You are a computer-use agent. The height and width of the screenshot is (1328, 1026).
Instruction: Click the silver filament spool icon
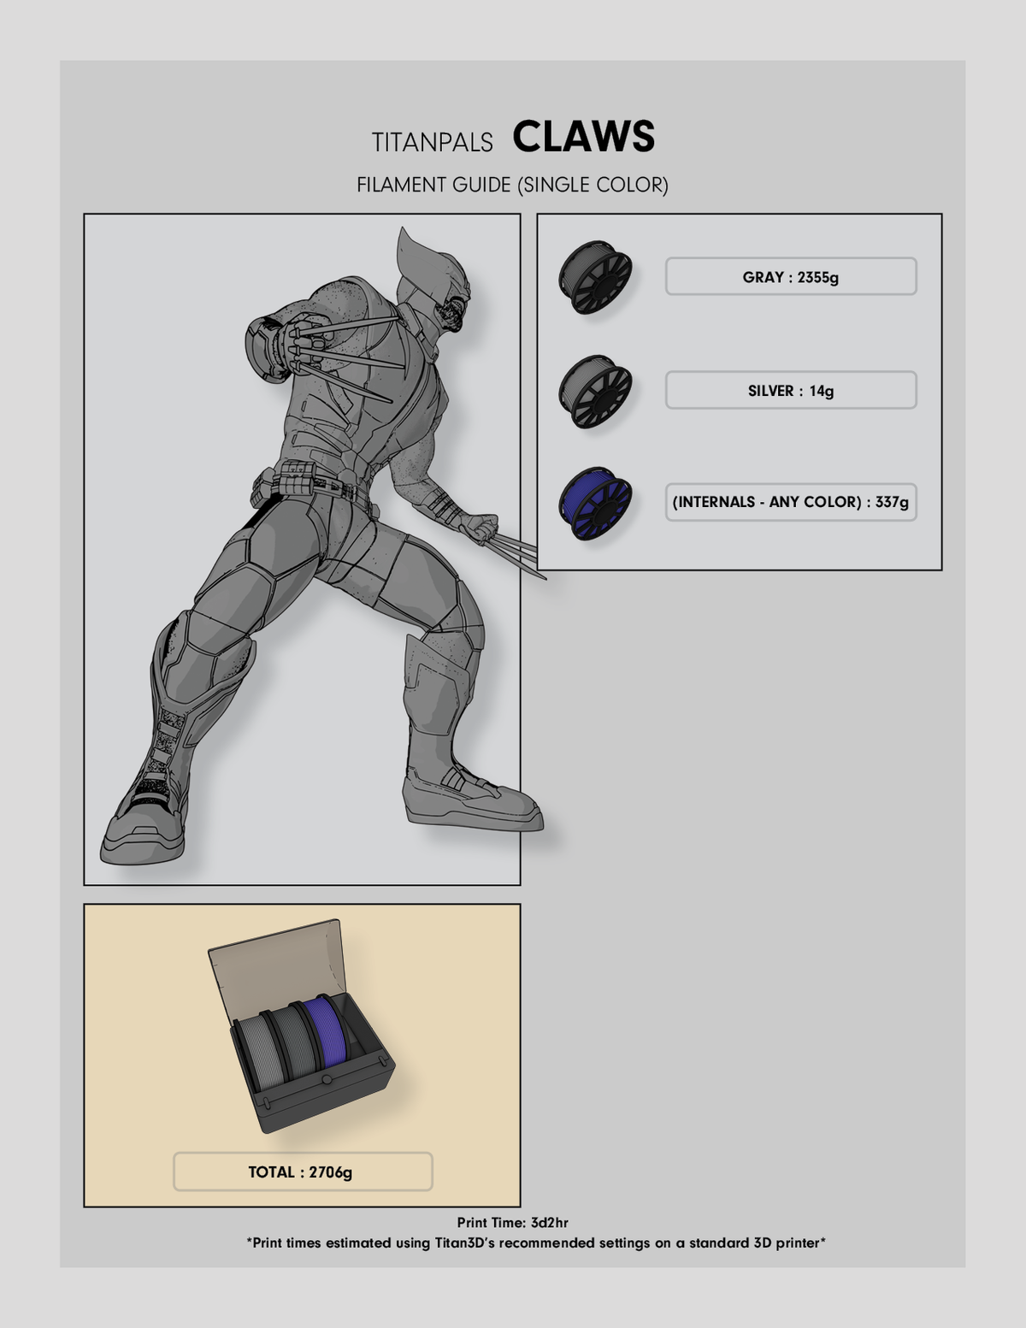pyautogui.click(x=596, y=391)
